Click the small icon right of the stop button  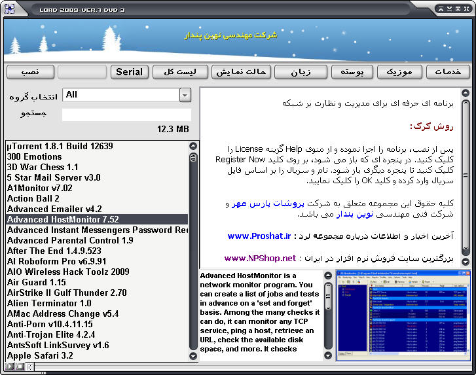coord(29,366)
